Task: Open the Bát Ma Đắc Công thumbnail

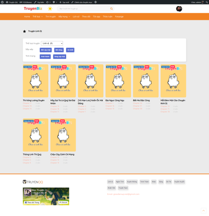Action: pyautogui.click(x=146, y=81)
